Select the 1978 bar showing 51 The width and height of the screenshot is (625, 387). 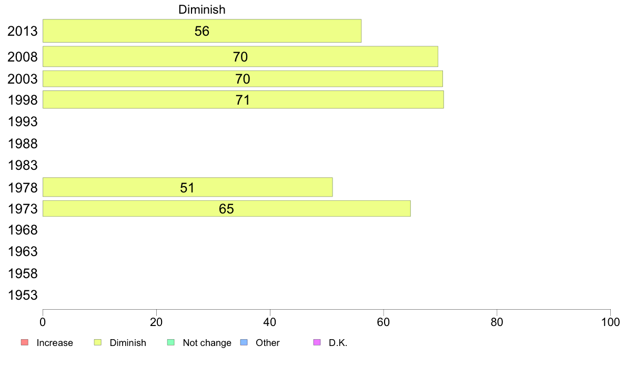(x=187, y=187)
